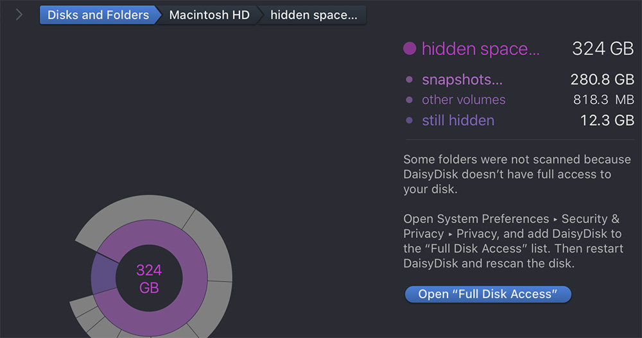The image size is (642, 338).
Task: Click the dot next to other volumes
Action: (x=410, y=100)
